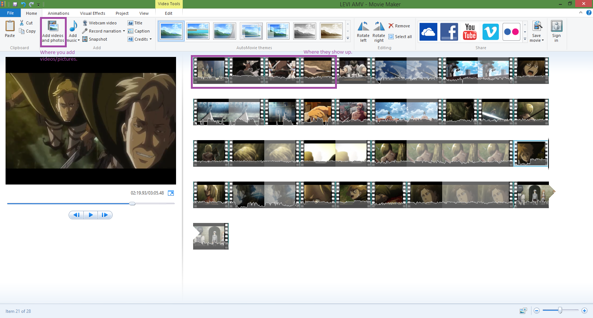Select the highlighted clip in third storyboard row
593x318 pixels.
tap(531, 153)
